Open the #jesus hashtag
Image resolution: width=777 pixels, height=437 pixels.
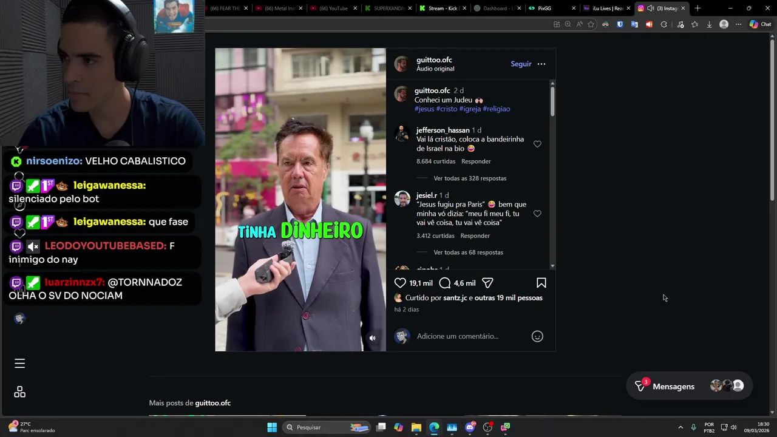[424, 109]
